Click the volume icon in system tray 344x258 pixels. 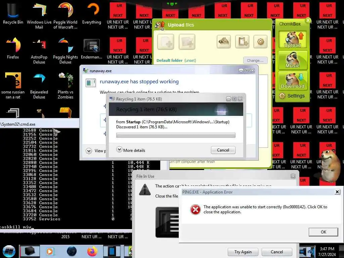click(310, 251)
